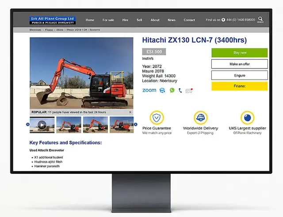Open the blue chat icon next to zoom
The height and width of the screenshot is (217, 283).
[162, 90]
